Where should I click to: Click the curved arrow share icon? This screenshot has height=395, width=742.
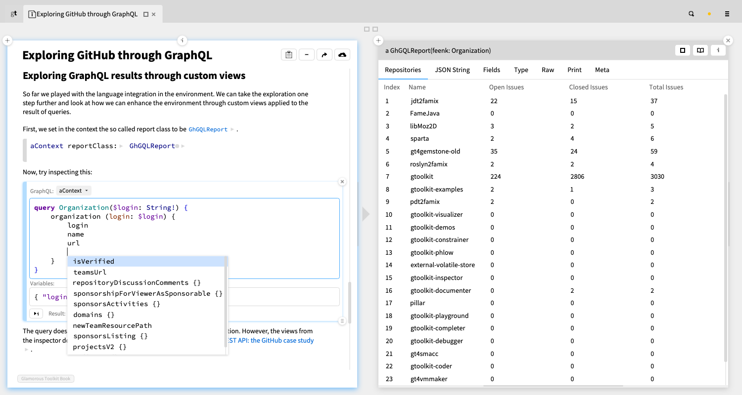pyautogui.click(x=324, y=55)
